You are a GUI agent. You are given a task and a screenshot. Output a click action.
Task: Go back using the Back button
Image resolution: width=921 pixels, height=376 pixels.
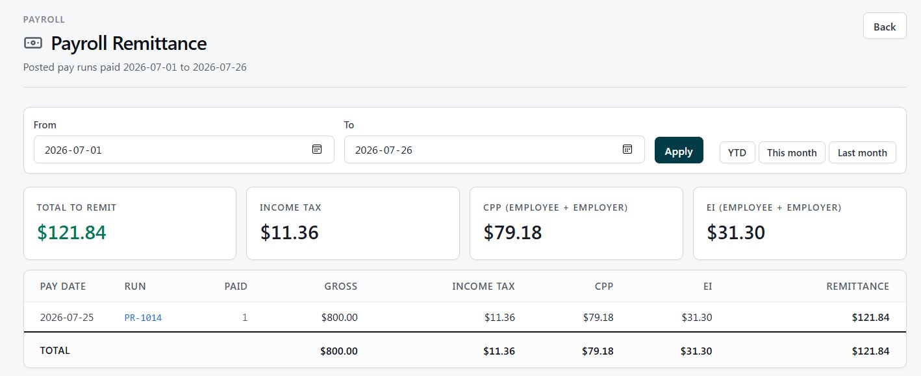[885, 27]
